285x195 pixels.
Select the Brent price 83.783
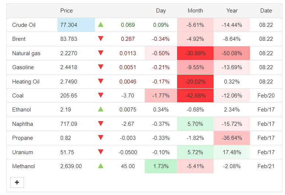(69, 39)
